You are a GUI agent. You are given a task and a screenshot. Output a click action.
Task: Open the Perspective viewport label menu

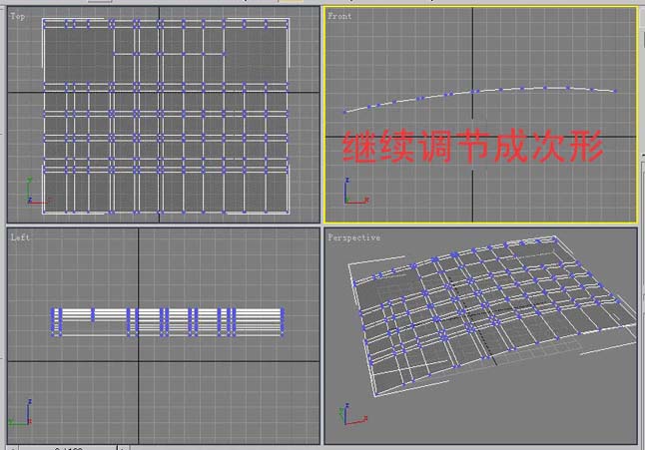(x=353, y=237)
